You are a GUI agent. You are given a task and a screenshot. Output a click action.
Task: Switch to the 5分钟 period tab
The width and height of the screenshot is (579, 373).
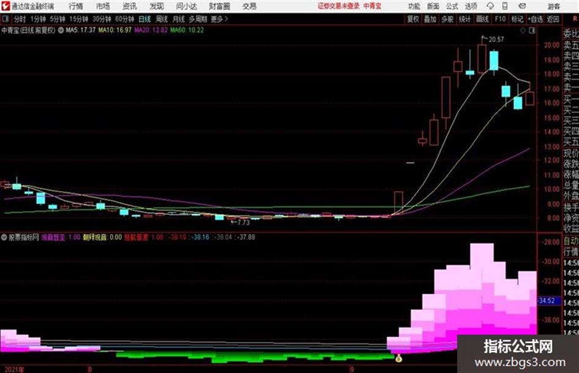(58, 19)
